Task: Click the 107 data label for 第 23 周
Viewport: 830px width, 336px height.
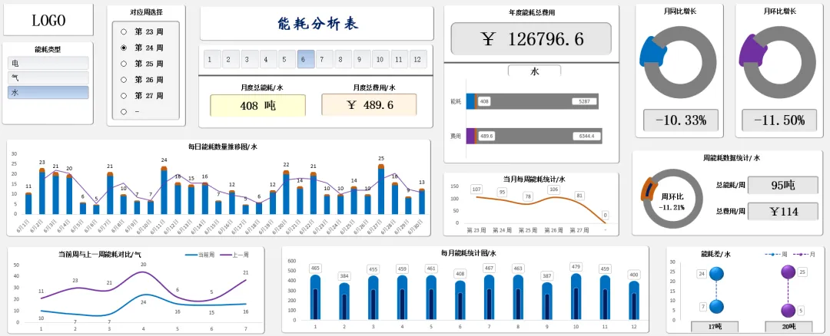Action: pyautogui.click(x=476, y=189)
